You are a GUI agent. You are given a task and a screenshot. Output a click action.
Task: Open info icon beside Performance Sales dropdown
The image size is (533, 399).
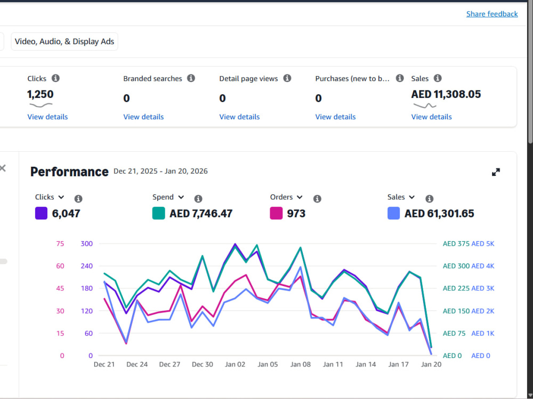[429, 199]
